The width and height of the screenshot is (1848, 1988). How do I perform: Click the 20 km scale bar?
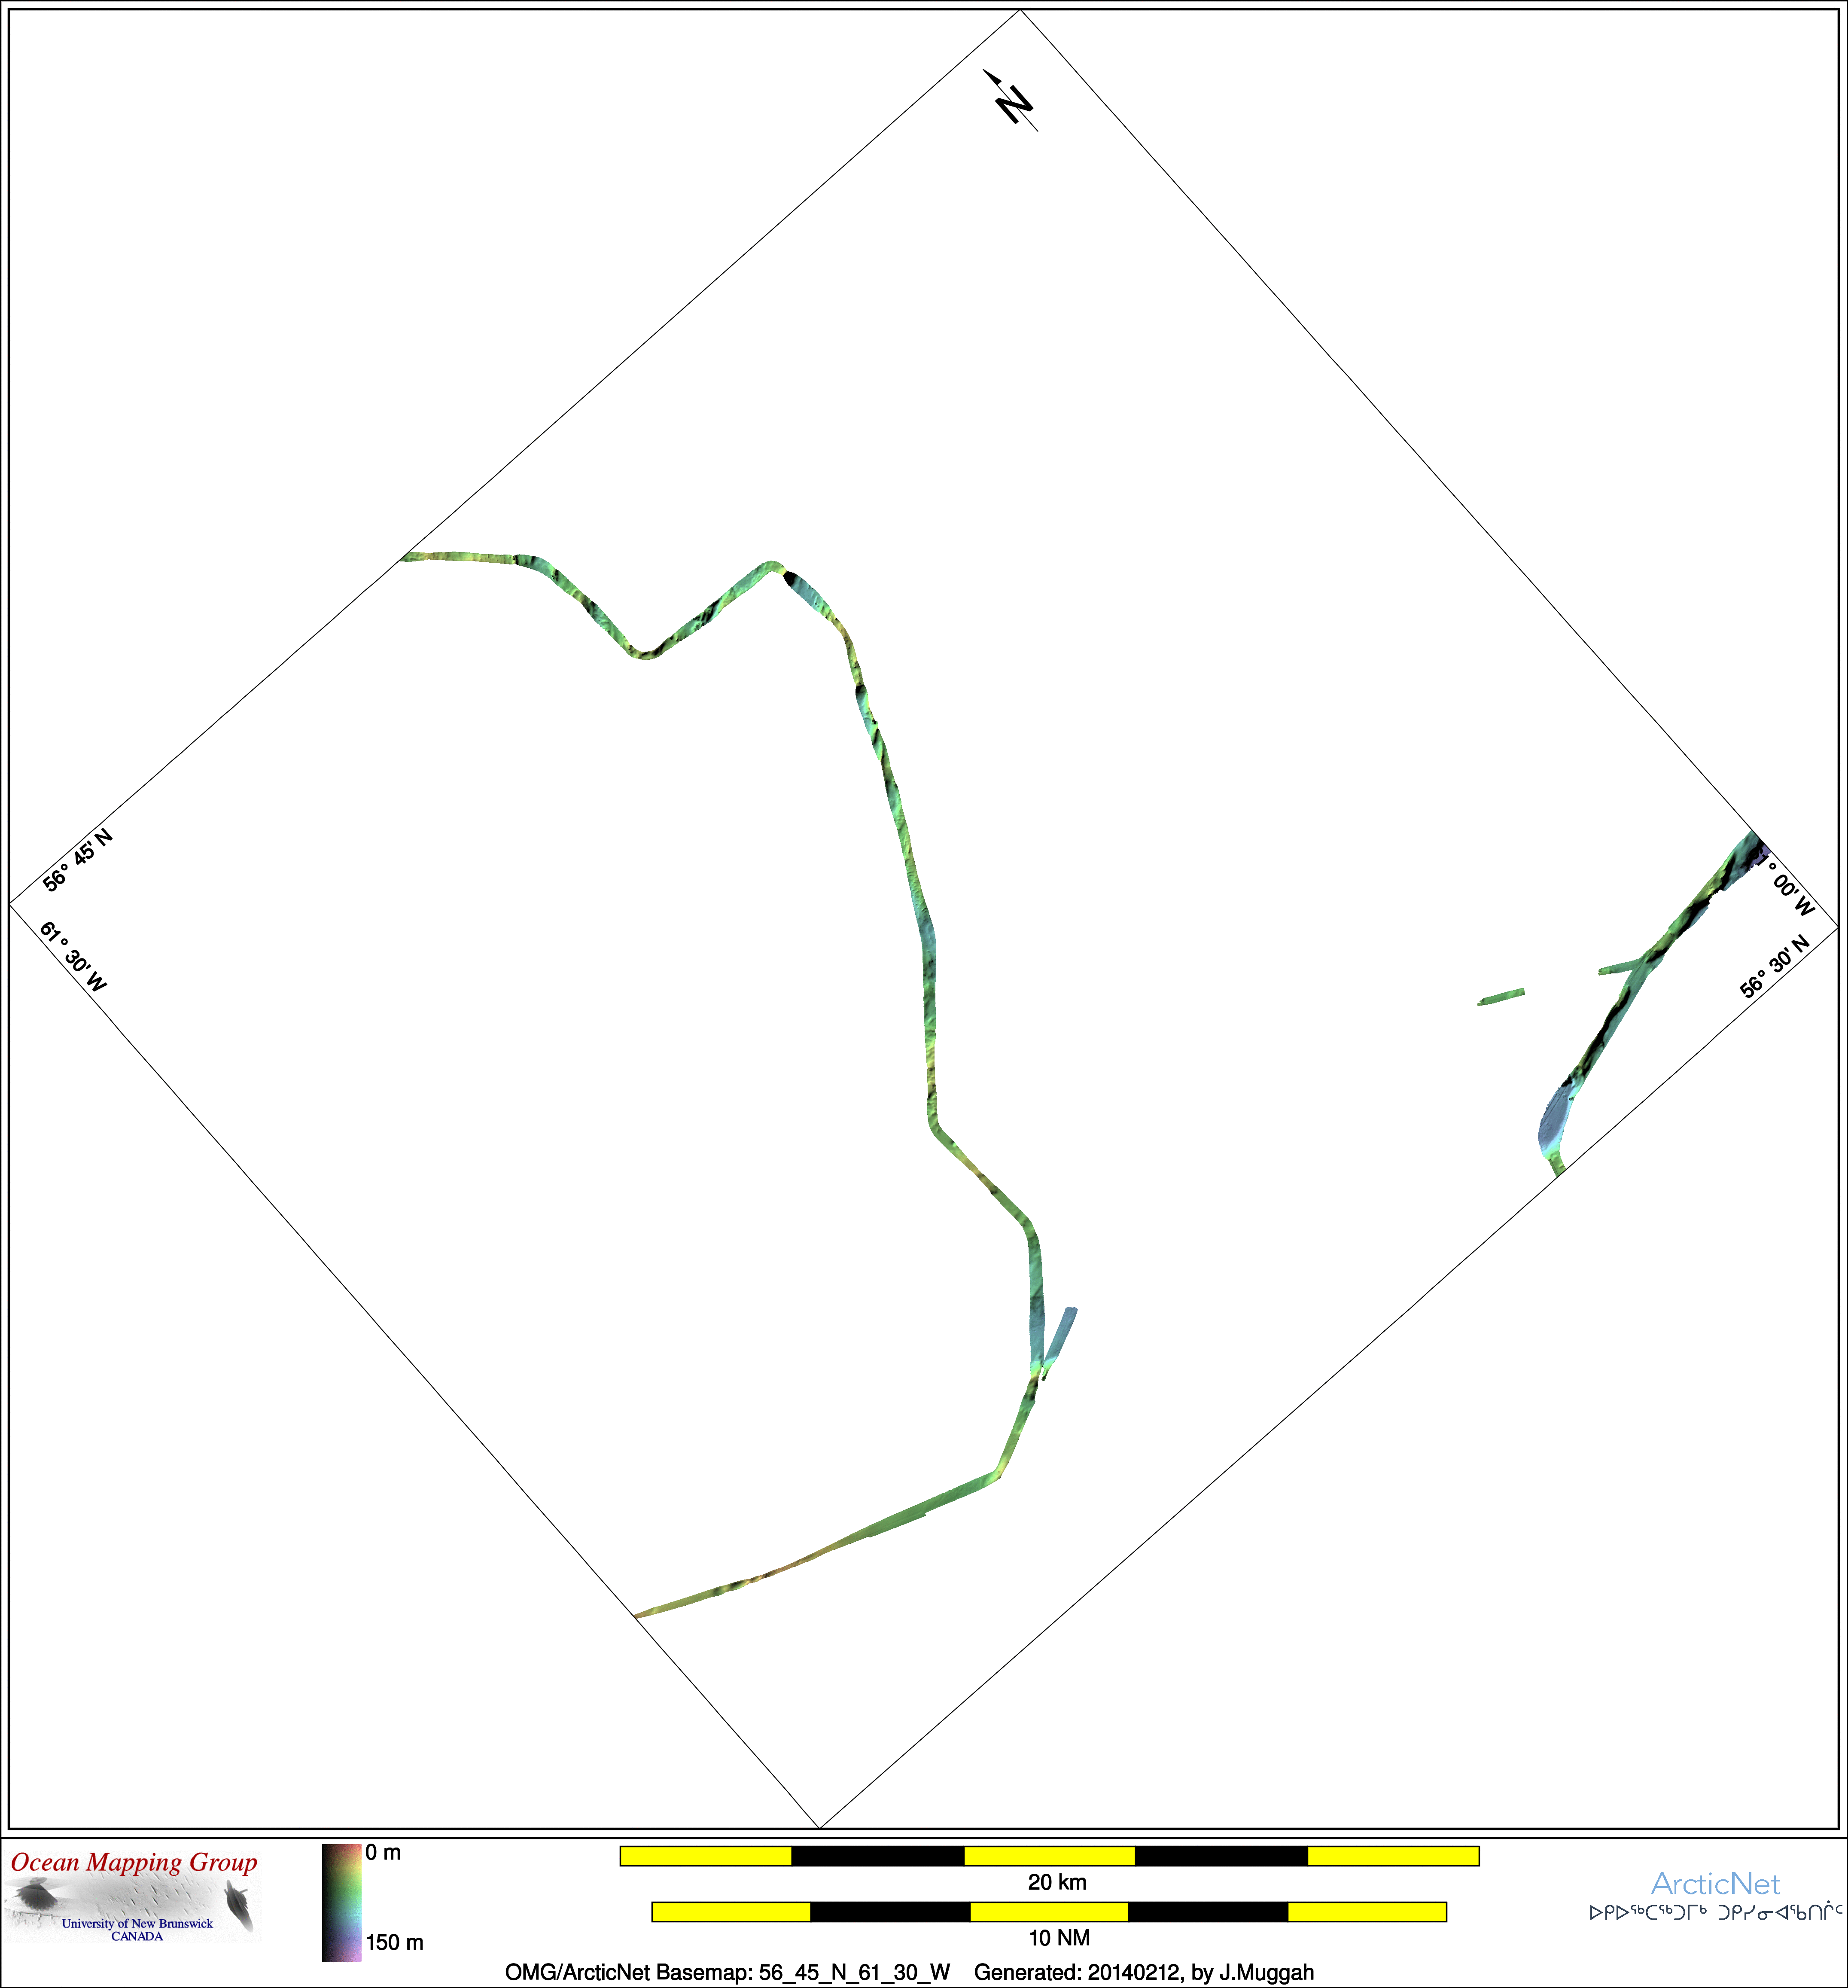1049,1856
